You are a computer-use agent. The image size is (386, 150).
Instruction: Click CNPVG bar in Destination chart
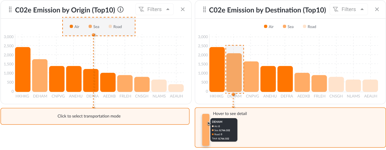251,77
